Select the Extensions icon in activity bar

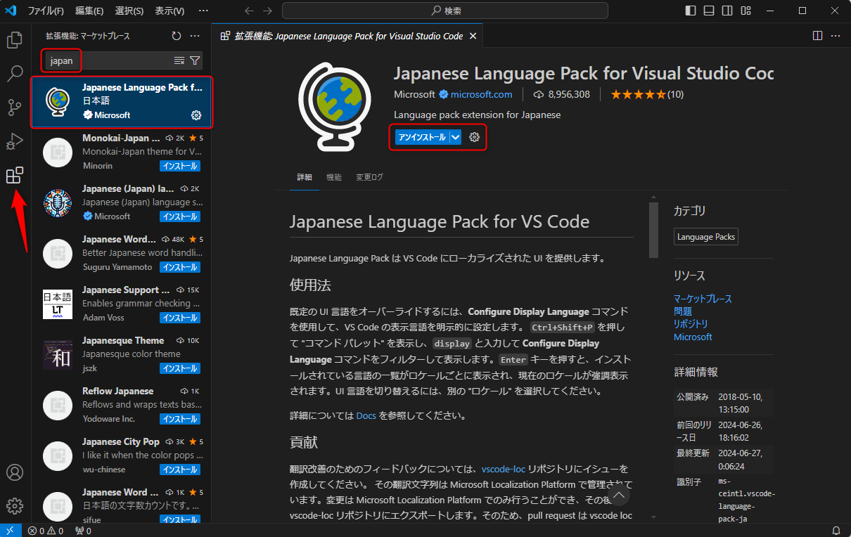(15, 175)
